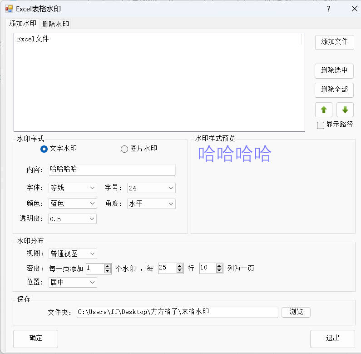This screenshot has height=354, width=361.
Task: Expand the 字号 font size dropdown
Action: click(151, 188)
